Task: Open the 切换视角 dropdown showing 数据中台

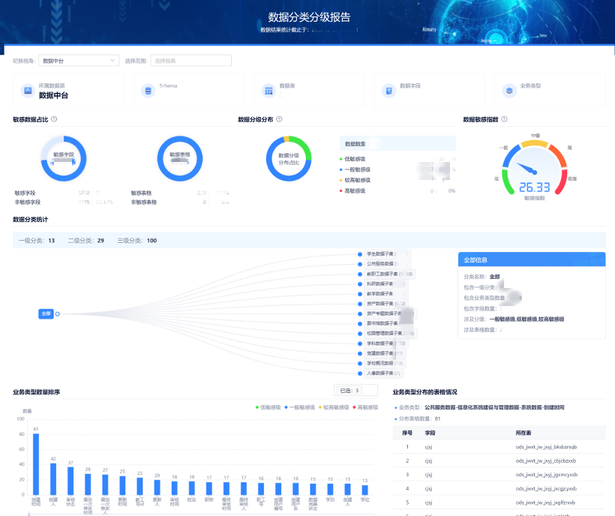Action: [79, 61]
